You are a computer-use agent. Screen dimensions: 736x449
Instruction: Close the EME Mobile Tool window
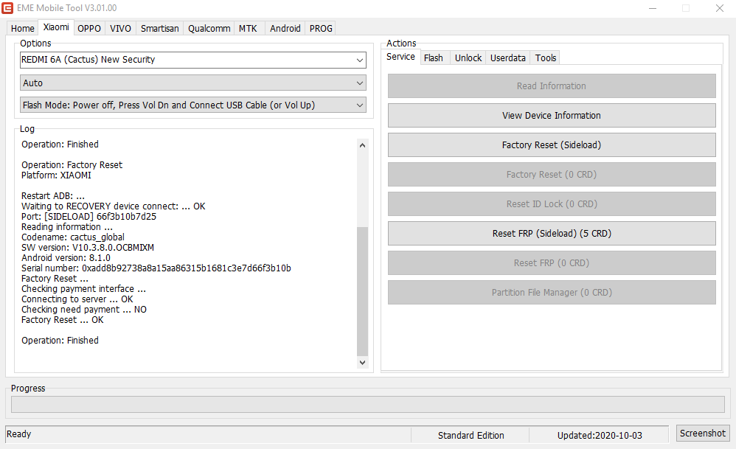pyautogui.click(x=719, y=8)
